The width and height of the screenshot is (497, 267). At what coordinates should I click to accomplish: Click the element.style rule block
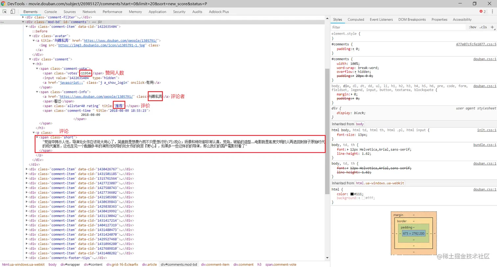[x=414, y=36]
